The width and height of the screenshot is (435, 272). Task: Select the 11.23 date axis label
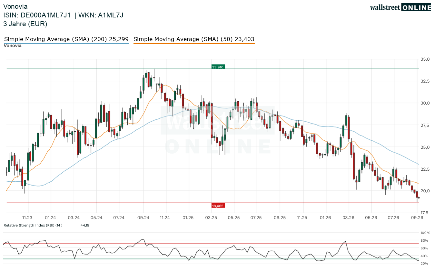(27, 218)
